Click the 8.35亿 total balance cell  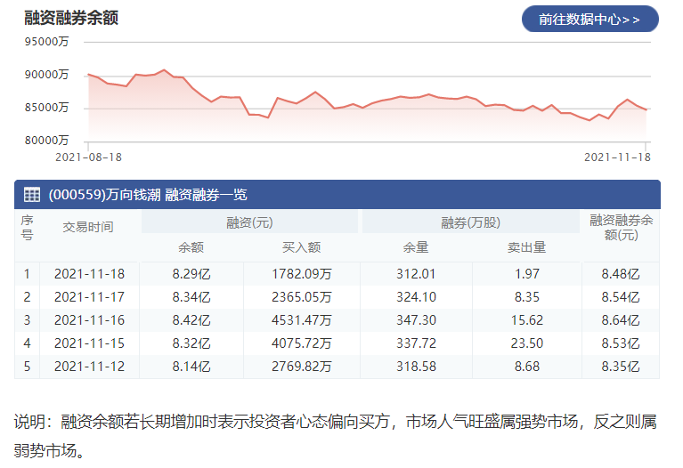coord(621,367)
